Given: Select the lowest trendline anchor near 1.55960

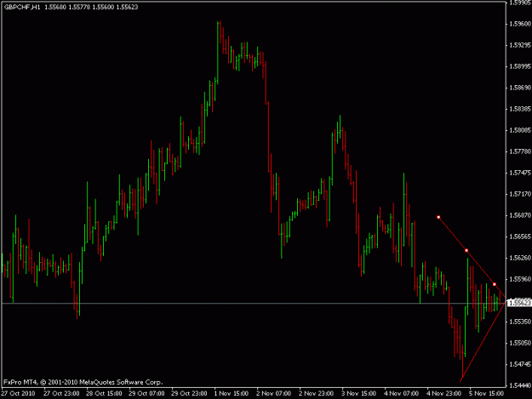Looking at the screenshot, I should (x=495, y=284).
